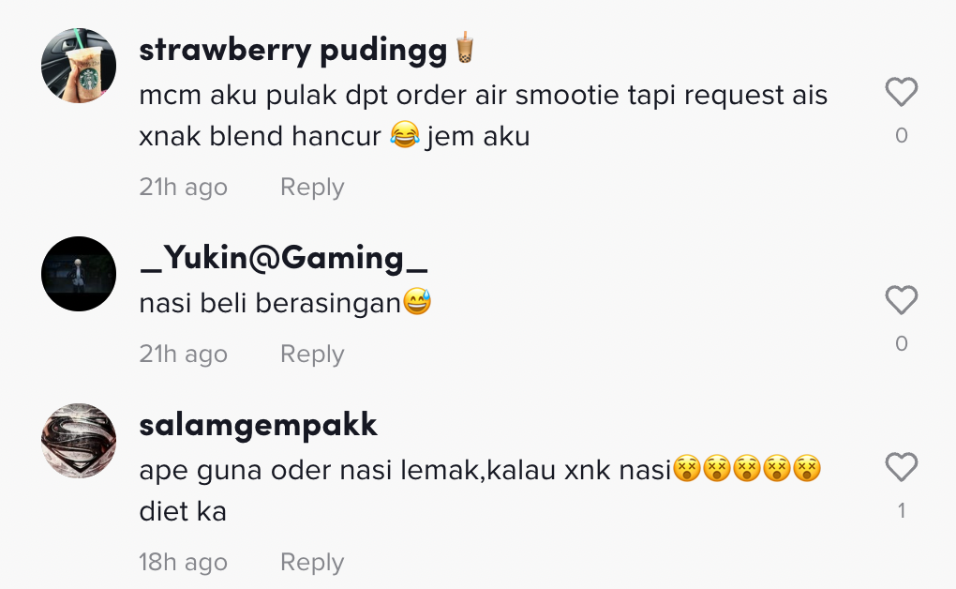Open salamgempakk's Superman logo avatar
The image size is (956, 589).
click(79, 441)
